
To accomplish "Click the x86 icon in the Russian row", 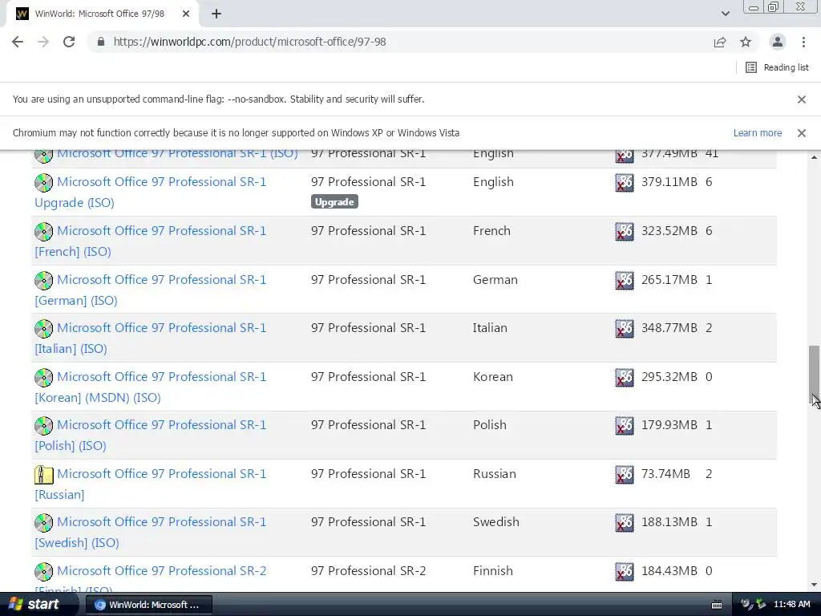I will coord(624,475).
